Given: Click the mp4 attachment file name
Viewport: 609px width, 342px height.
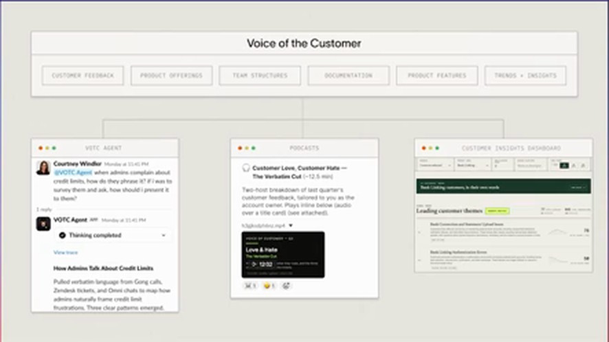Looking at the screenshot, I should pyautogui.click(x=263, y=225).
